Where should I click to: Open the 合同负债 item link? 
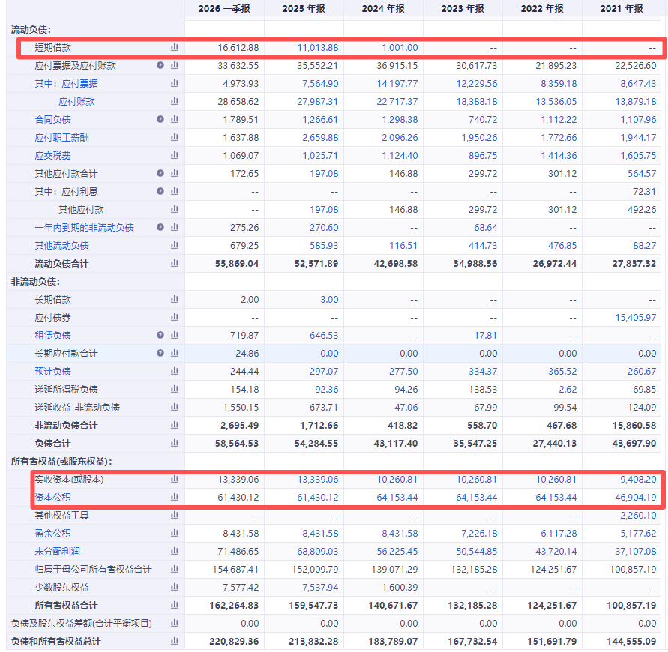tap(52, 120)
